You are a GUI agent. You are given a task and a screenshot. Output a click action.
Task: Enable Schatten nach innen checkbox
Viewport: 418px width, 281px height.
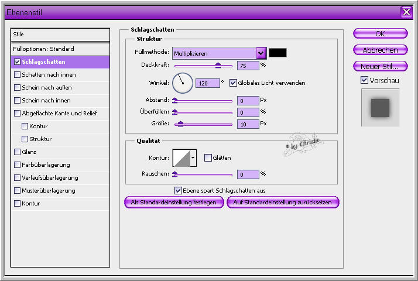click(x=18, y=75)
